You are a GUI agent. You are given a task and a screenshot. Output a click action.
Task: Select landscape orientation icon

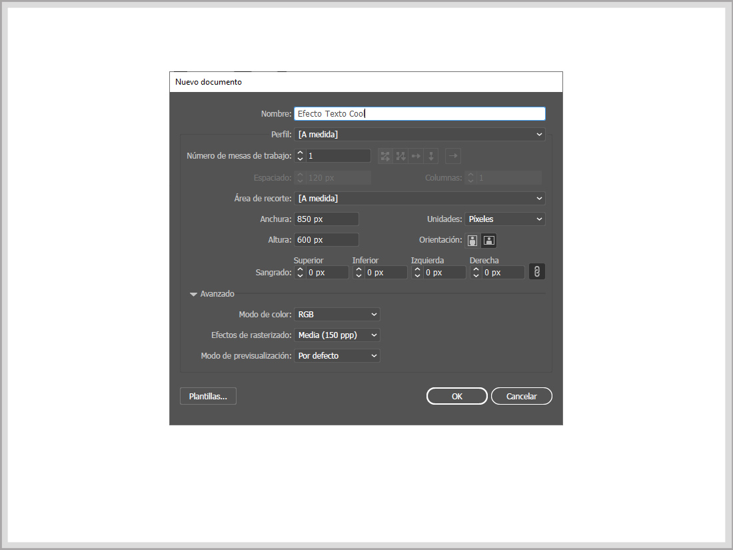[489, 241]
